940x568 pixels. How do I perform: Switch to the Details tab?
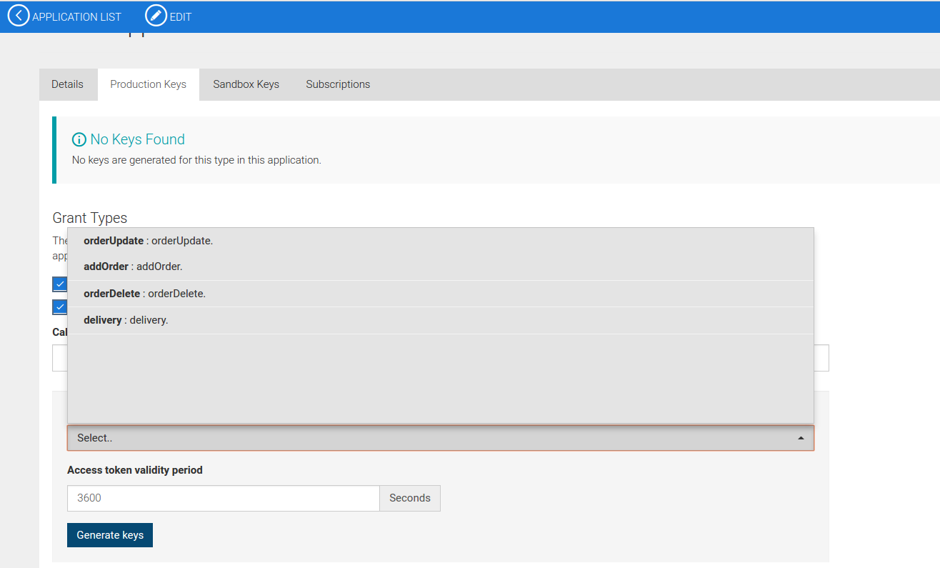click(x=68, y=84)
